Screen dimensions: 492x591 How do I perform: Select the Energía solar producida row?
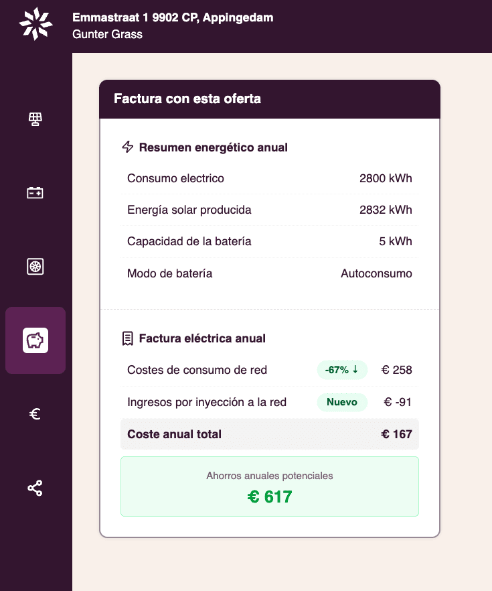[269, 210]
